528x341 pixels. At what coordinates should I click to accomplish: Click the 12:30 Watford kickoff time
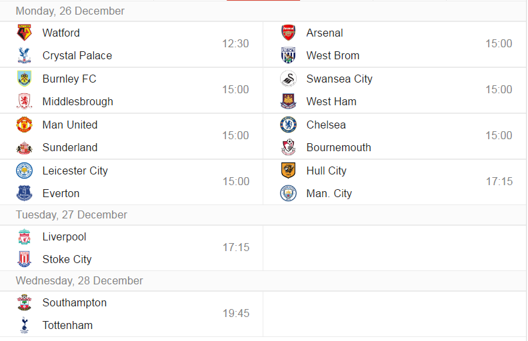235,43
